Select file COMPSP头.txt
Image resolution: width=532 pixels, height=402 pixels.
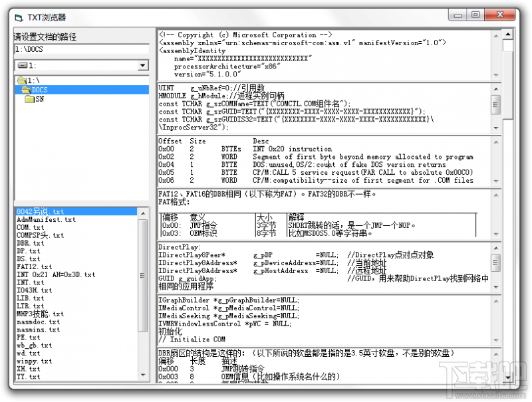[40, 235]
